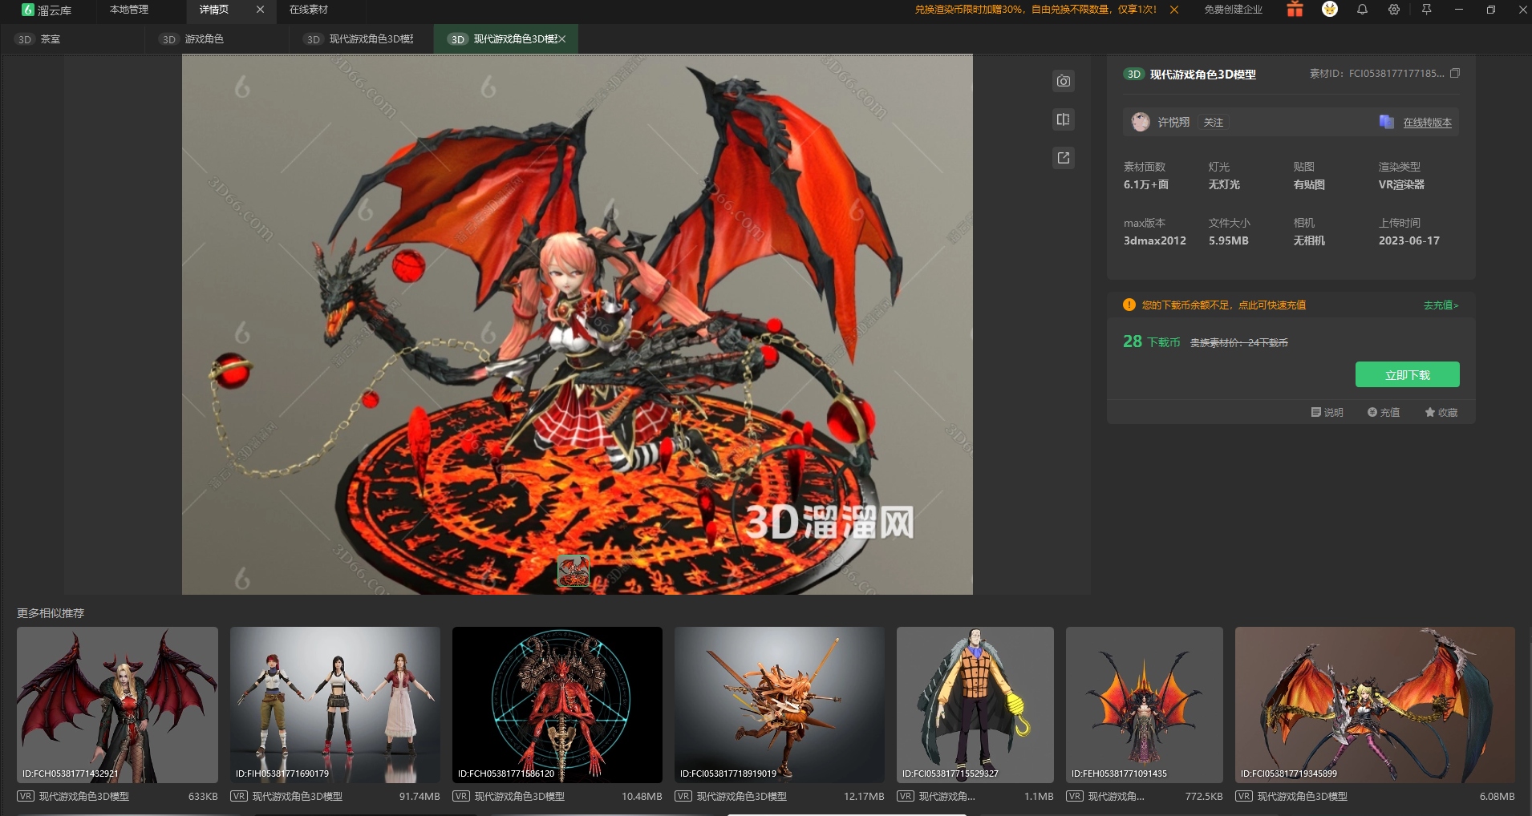Switch to 在线素材 tab
1532x816 pixels.
309,10
